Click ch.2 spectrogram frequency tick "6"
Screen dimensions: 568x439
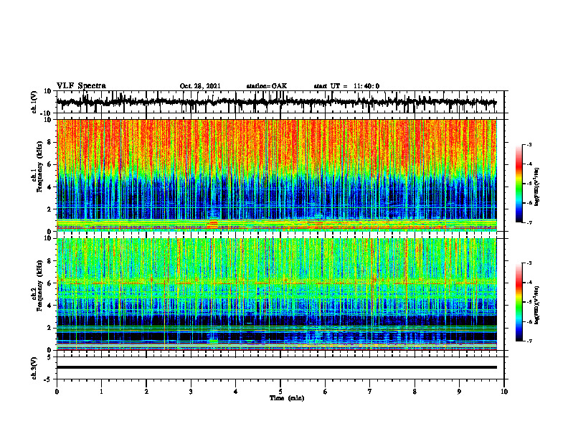click(x=50, y=283)
